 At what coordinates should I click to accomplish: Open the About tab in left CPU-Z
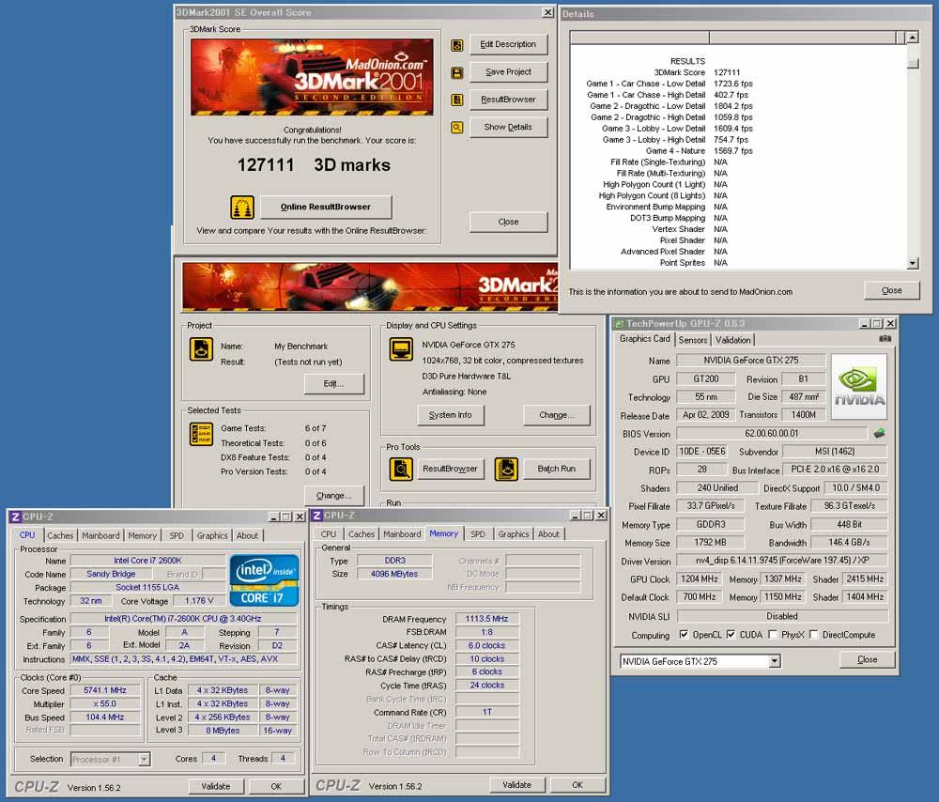(247, 535)
